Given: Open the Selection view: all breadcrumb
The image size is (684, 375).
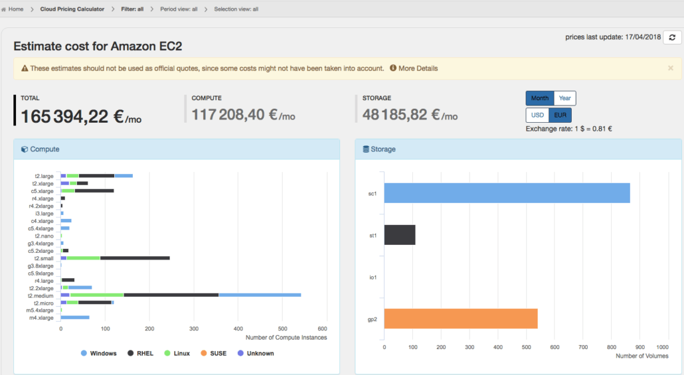Looking at the screenshot, I should pyautogui.click(x=236, y=9).
